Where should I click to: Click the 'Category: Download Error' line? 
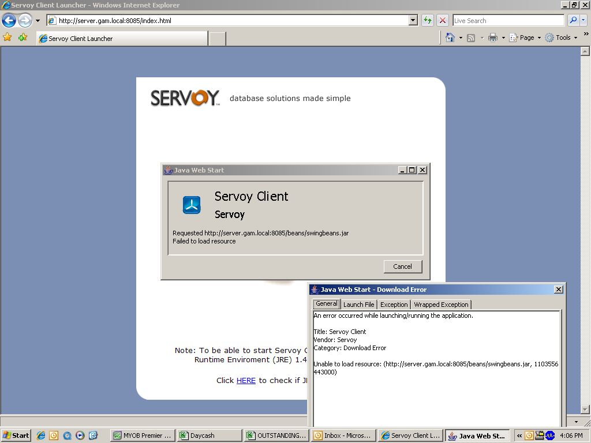pyautogui.click(x=350, y=348)
